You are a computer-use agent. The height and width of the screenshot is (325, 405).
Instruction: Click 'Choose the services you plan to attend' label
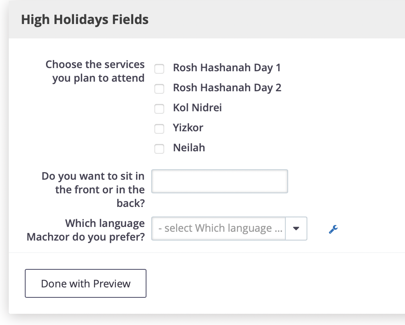pos(95,71)
